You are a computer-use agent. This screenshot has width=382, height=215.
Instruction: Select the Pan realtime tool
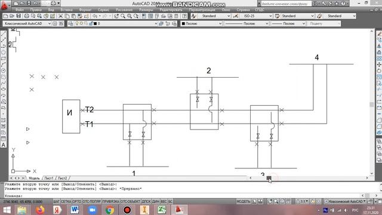(116, 16)
